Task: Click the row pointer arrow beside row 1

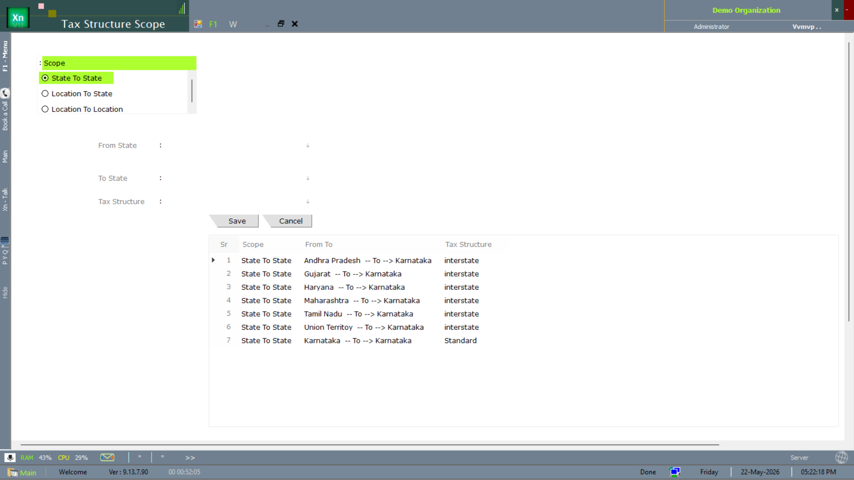Action: point(213,260)
